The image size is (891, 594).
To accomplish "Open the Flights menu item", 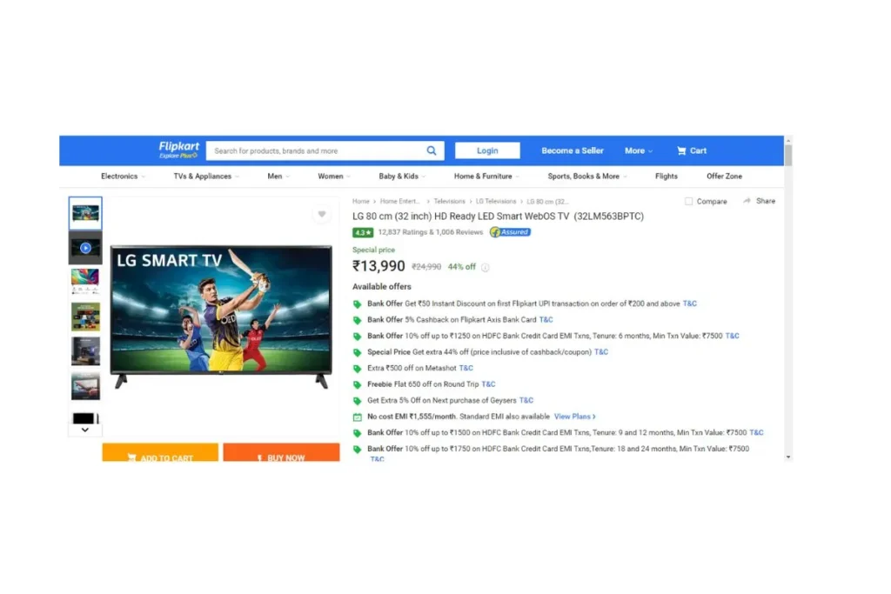I will pyautogui.click(x=666, y=176).
